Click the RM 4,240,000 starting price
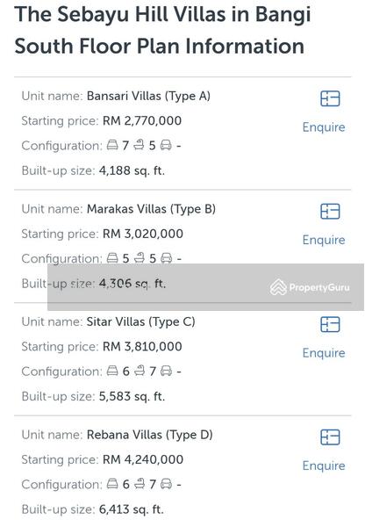 (x=143, y=459)
